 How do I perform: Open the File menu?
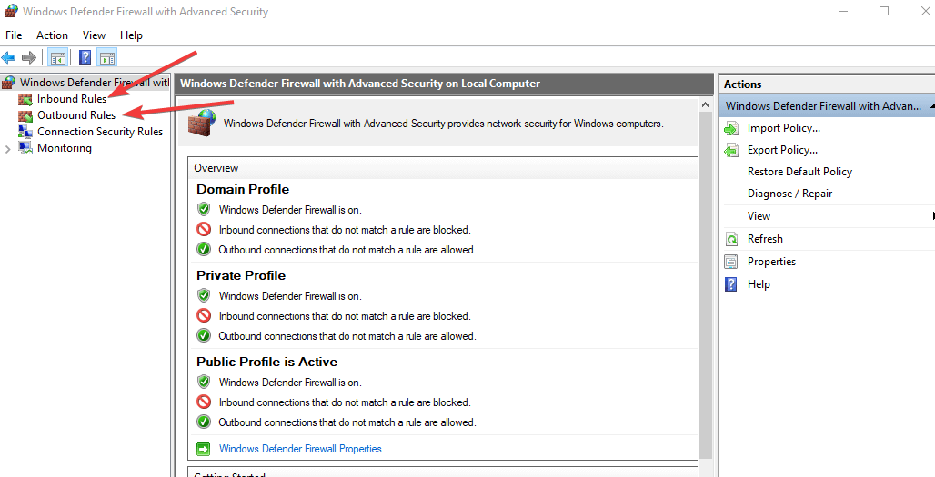(x=14, y=35)
